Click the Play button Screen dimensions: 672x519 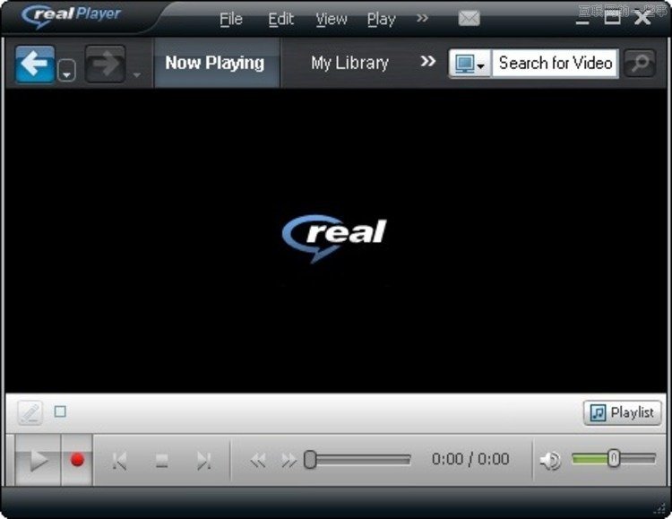point(39,461)
